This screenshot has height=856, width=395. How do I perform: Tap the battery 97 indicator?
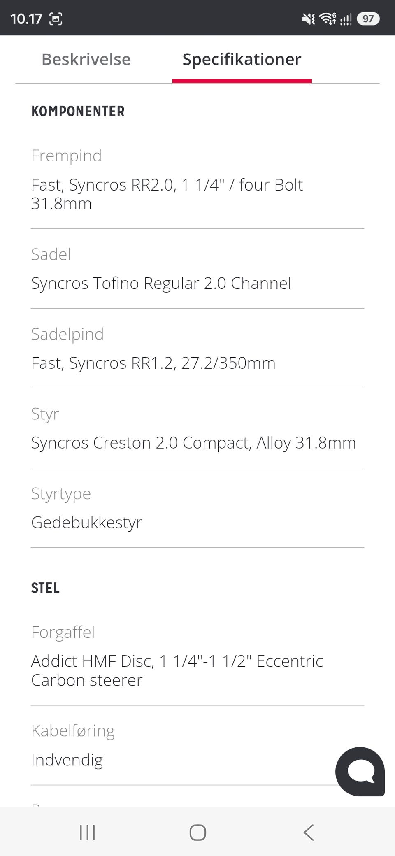(x=368, y=19)
